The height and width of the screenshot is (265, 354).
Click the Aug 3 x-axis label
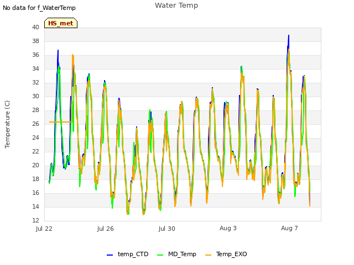[x=228, y=228]
